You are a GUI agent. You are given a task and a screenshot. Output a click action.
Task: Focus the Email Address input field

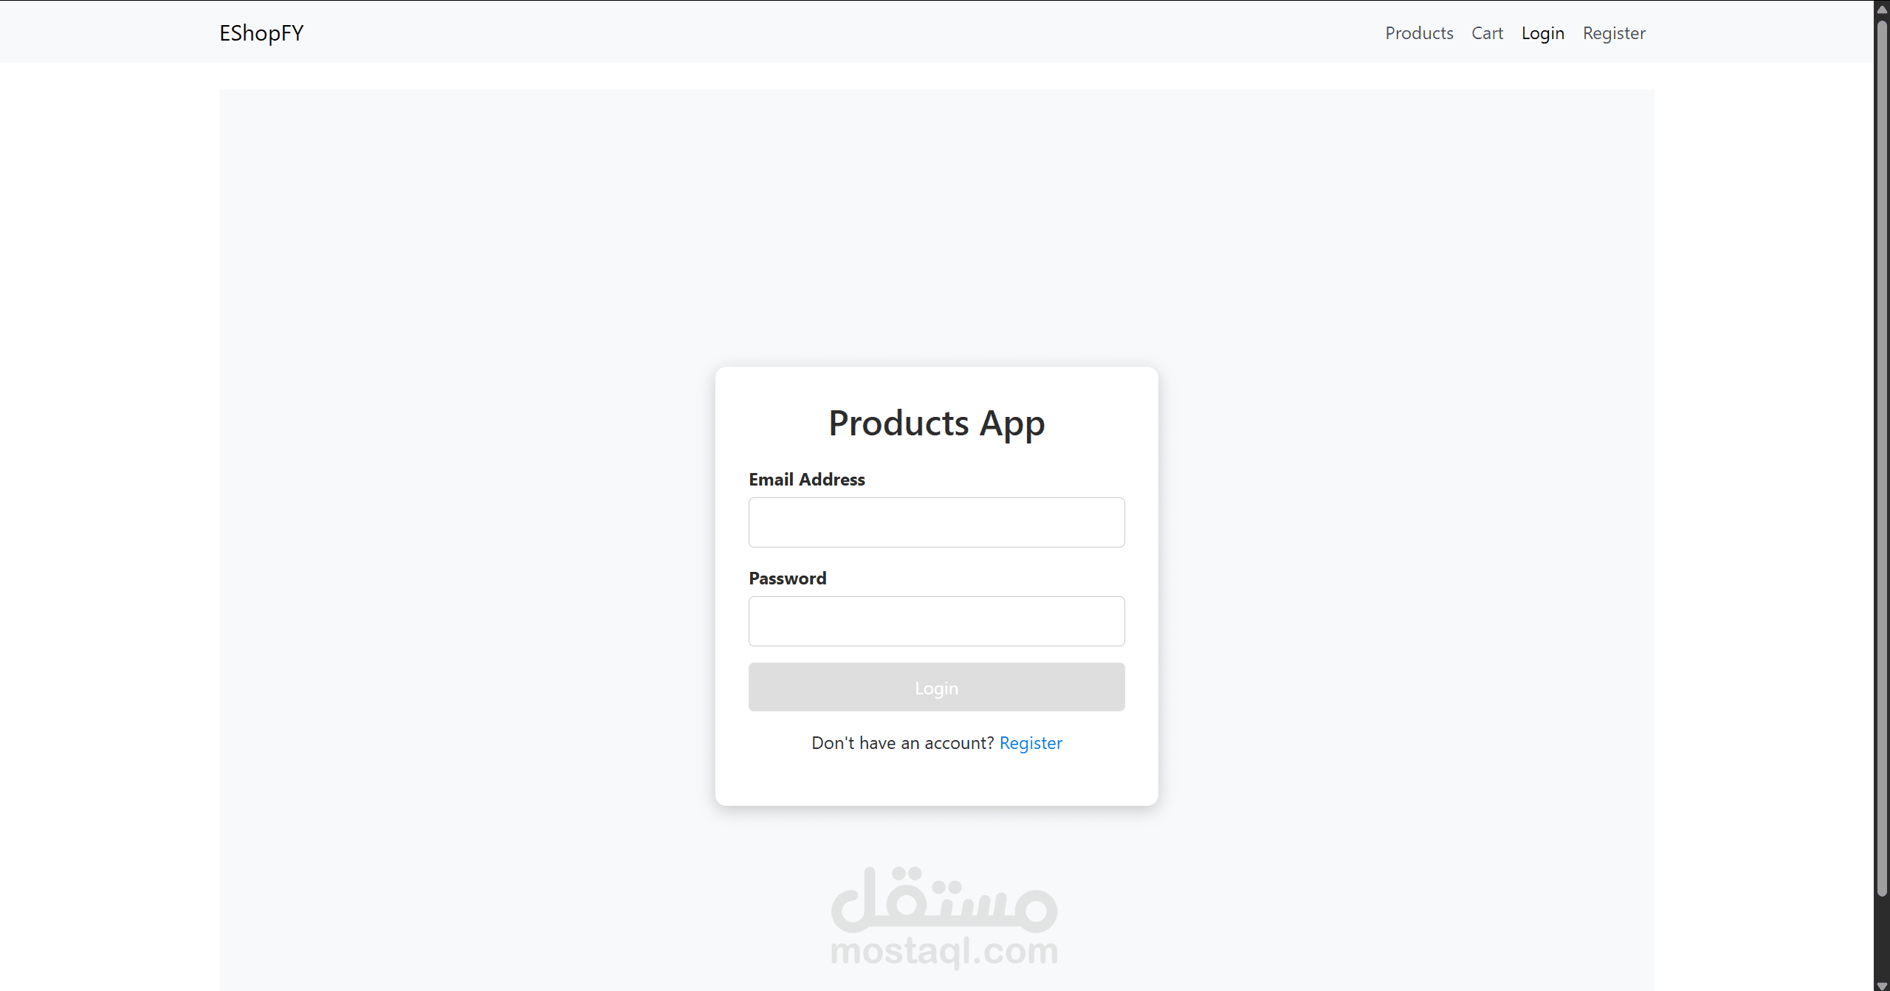pyautogui.click(x=936, y=522)
